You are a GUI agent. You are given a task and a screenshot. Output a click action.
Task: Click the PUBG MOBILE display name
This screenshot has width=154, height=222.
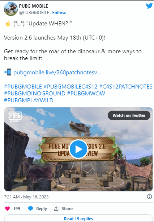tap(34, 6)
